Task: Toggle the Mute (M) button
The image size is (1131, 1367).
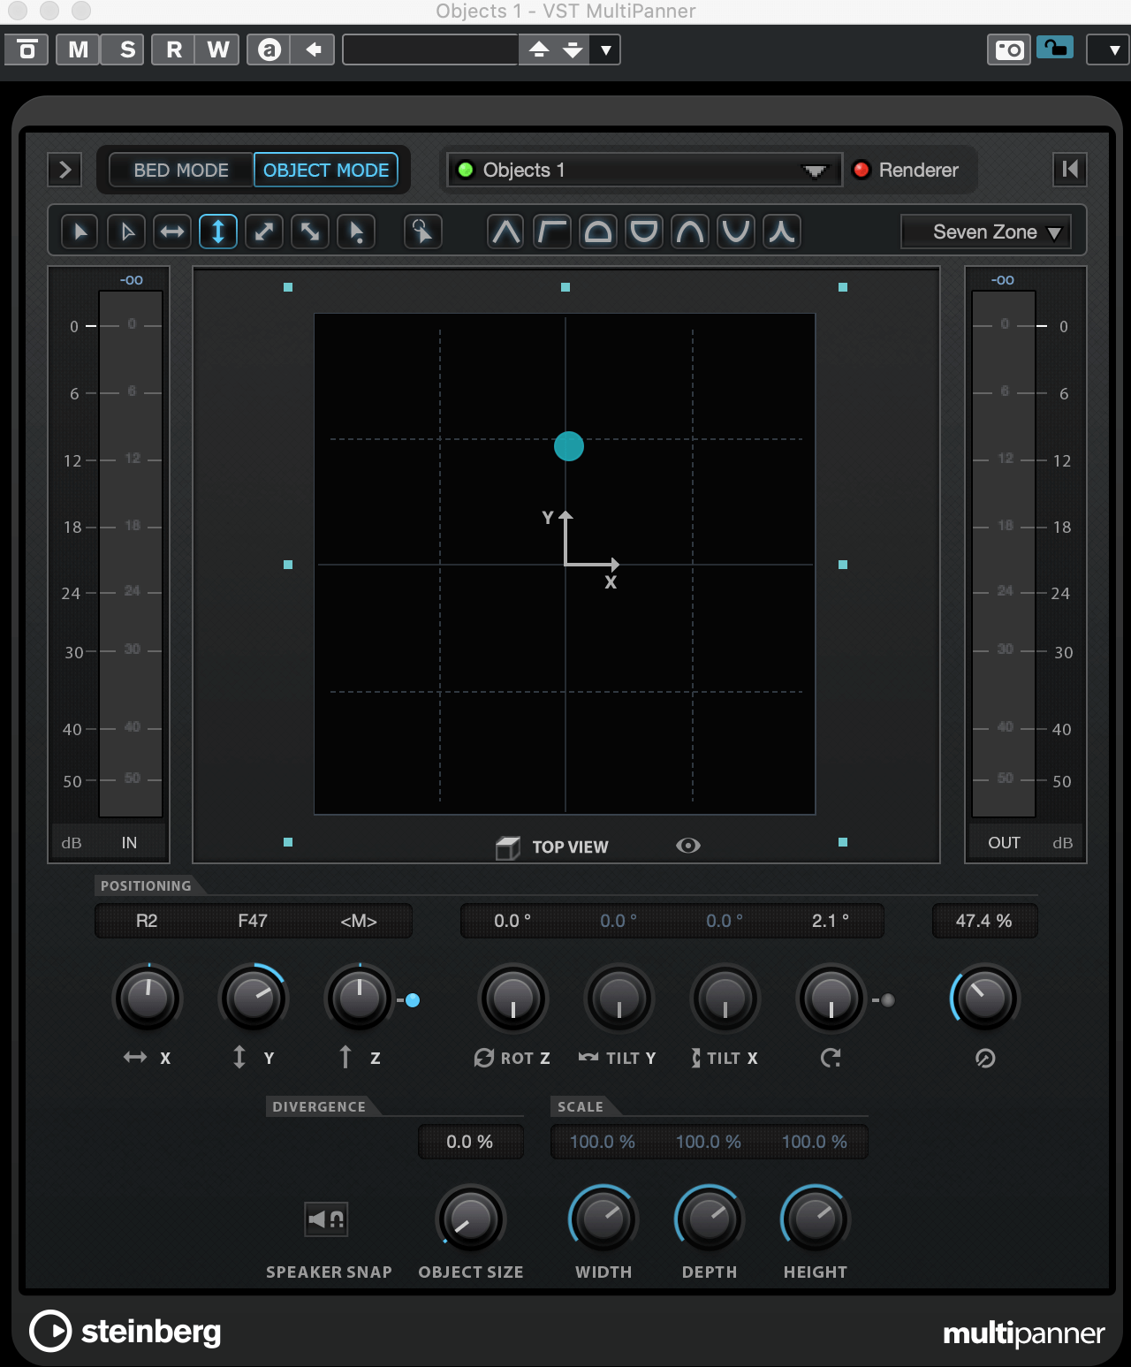Action: 78,49
